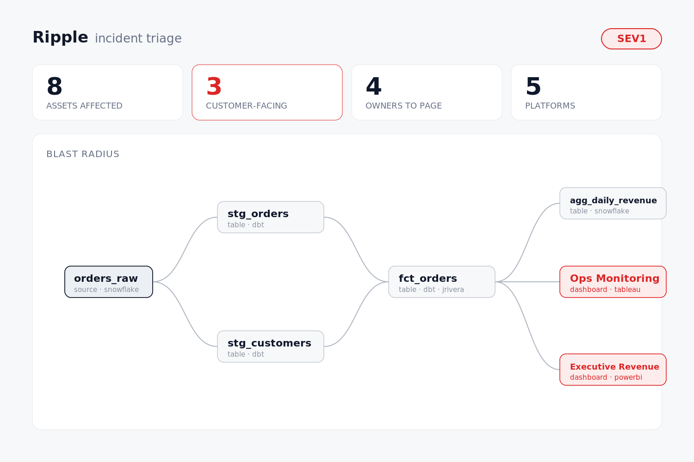Viewport: 694px width, 462px height.
Task: Select the agg_daily_revenue table node
Action: click(613, 203)
